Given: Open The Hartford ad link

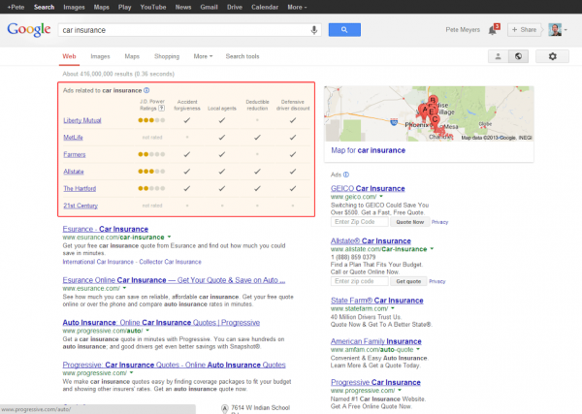Looking at the screenshot, I should (80, 188).
